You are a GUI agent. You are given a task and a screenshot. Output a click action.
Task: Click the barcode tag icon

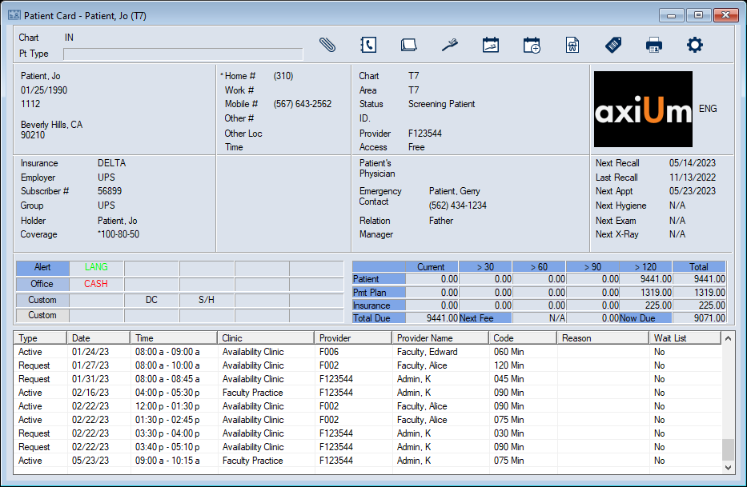pos(613,45)
